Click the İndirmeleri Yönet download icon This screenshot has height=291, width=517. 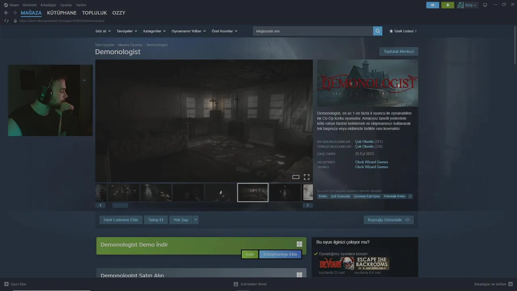(x=236, y=284)
